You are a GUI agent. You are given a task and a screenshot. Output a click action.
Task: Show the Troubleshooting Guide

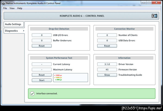tap(107, 75)
